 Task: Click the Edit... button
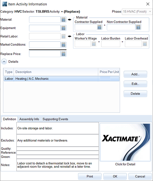point(135,84)
